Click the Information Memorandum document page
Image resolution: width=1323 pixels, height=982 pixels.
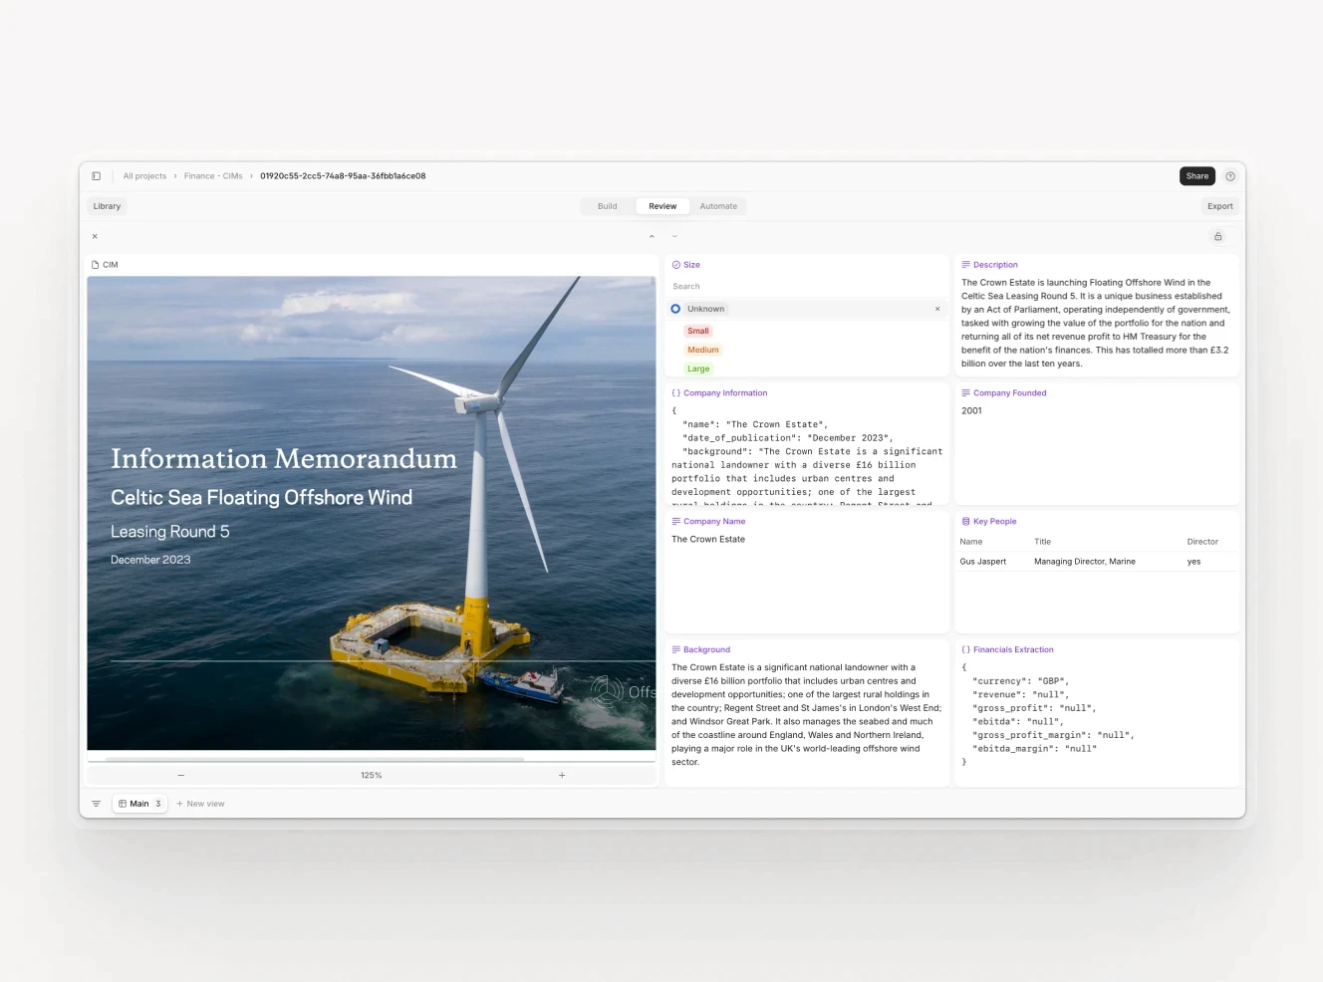(371, 513)
